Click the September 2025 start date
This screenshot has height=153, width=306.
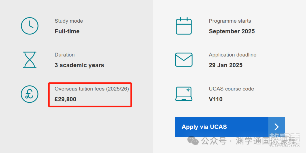tap(232, 31)
